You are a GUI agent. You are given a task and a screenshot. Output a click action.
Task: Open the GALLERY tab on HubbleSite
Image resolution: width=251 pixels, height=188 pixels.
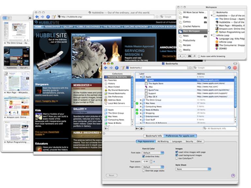click(68, 27)
